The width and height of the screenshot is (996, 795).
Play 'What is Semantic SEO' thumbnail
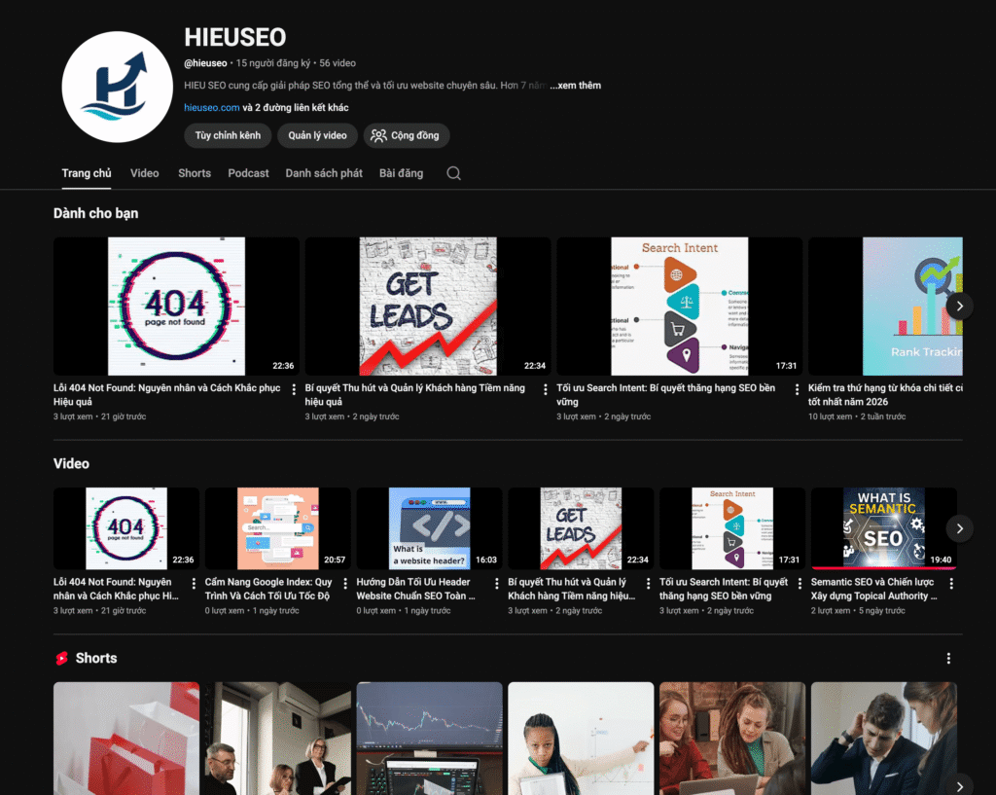883,528
